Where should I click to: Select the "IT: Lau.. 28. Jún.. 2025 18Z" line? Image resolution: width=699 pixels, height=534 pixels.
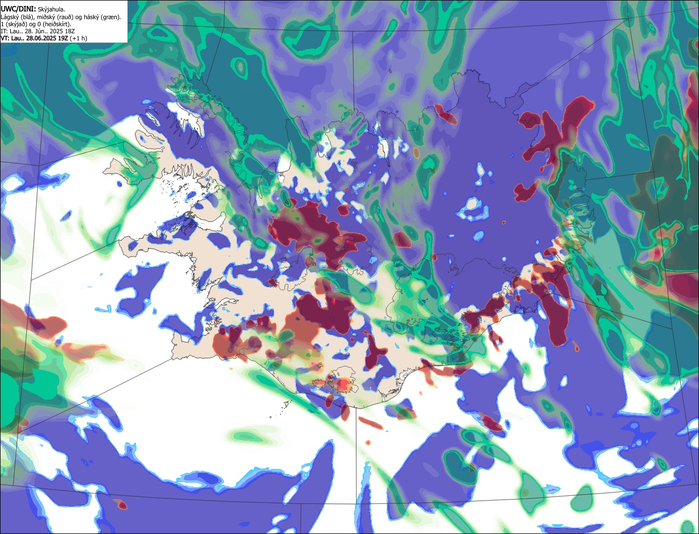(38, 31)
